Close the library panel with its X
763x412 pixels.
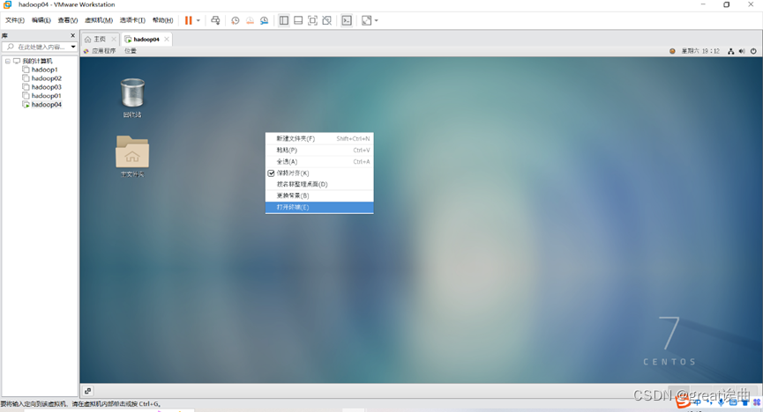(73, 35)
